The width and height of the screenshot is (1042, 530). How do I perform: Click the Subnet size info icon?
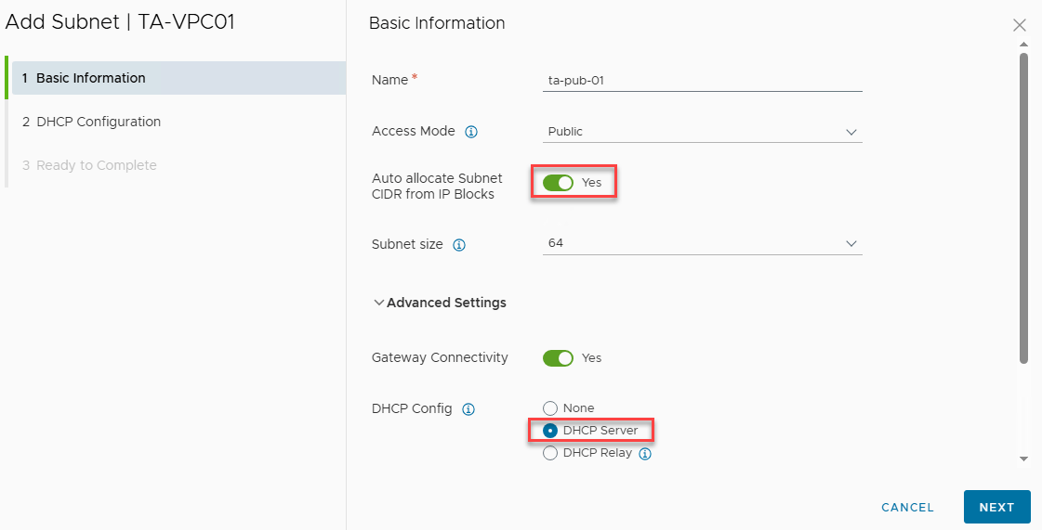pyautogui.click(x=459, y=246)
